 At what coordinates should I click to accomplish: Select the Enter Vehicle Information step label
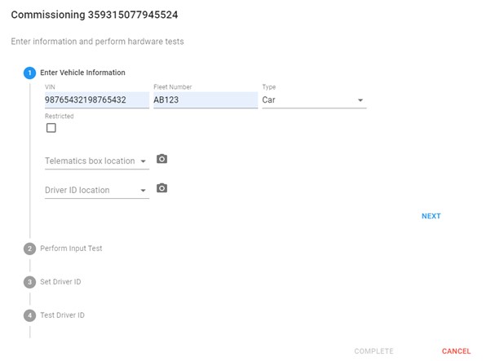82,73
